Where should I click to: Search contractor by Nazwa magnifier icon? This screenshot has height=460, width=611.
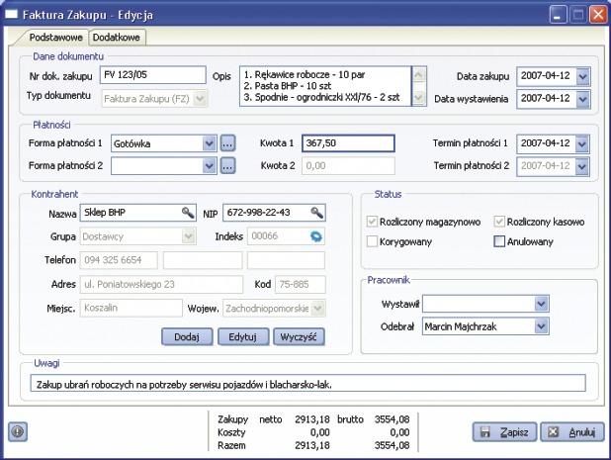tap(188, 213)
